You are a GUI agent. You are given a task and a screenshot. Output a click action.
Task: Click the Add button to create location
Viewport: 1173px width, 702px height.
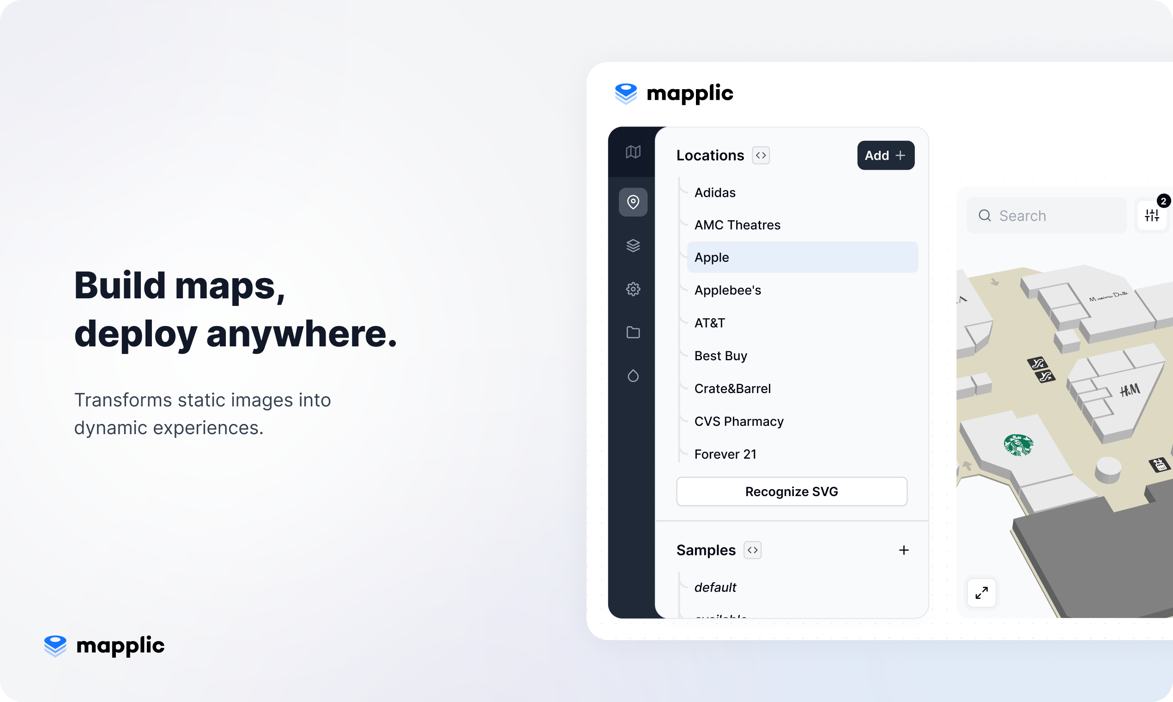tap(886, 155)
